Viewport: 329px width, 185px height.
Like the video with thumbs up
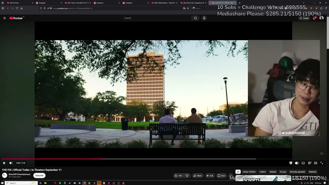pyautogui.click(x=178, y=176)
